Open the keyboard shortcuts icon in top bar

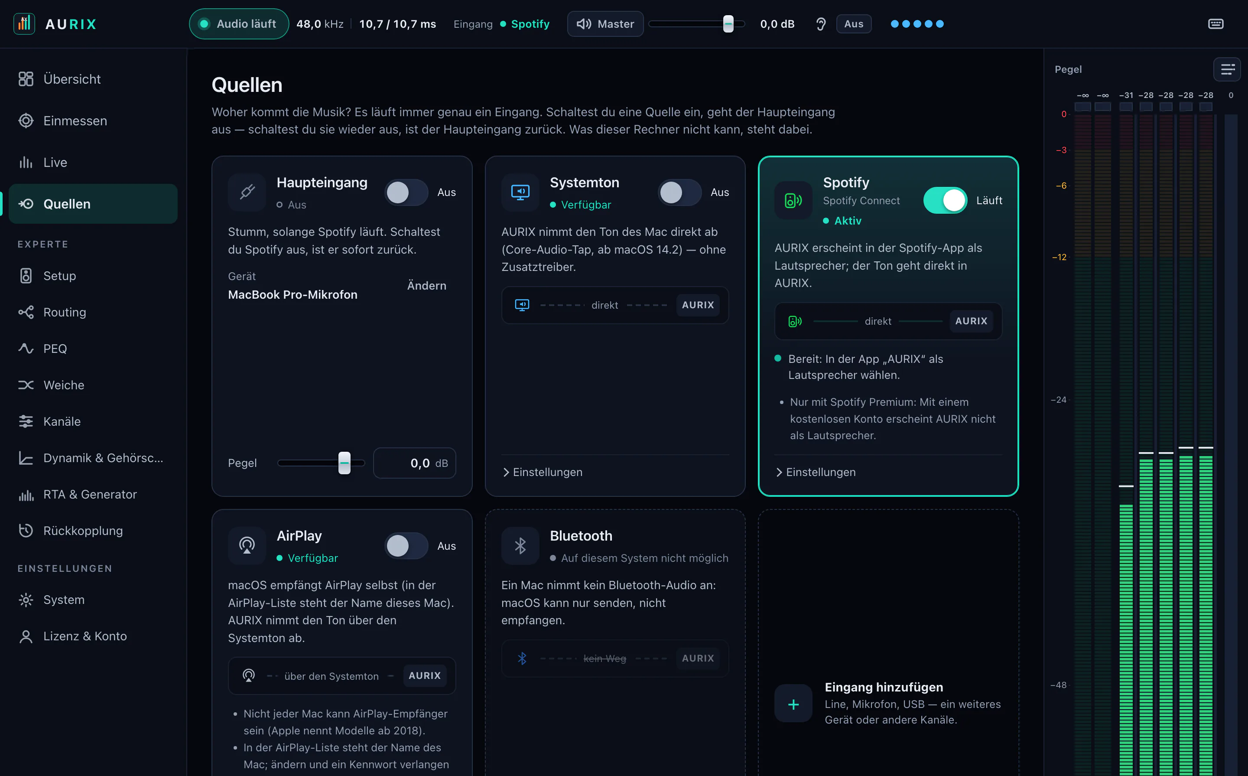(x=1215, y=23)
